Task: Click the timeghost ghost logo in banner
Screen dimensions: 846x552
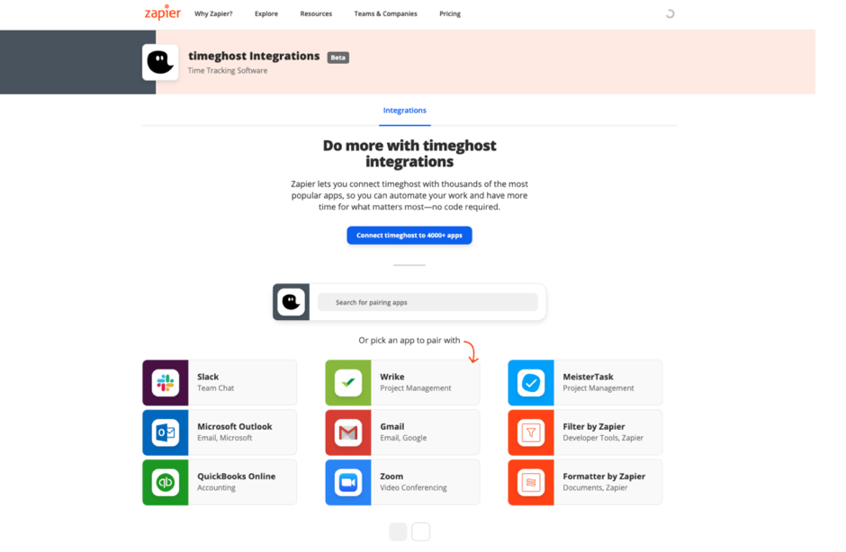Action: [160, 63]
